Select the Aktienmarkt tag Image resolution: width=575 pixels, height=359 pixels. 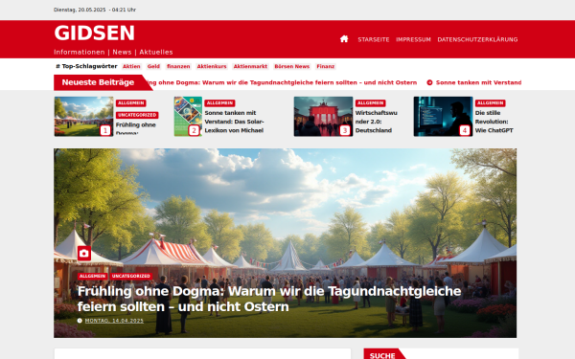click(250, 66)
